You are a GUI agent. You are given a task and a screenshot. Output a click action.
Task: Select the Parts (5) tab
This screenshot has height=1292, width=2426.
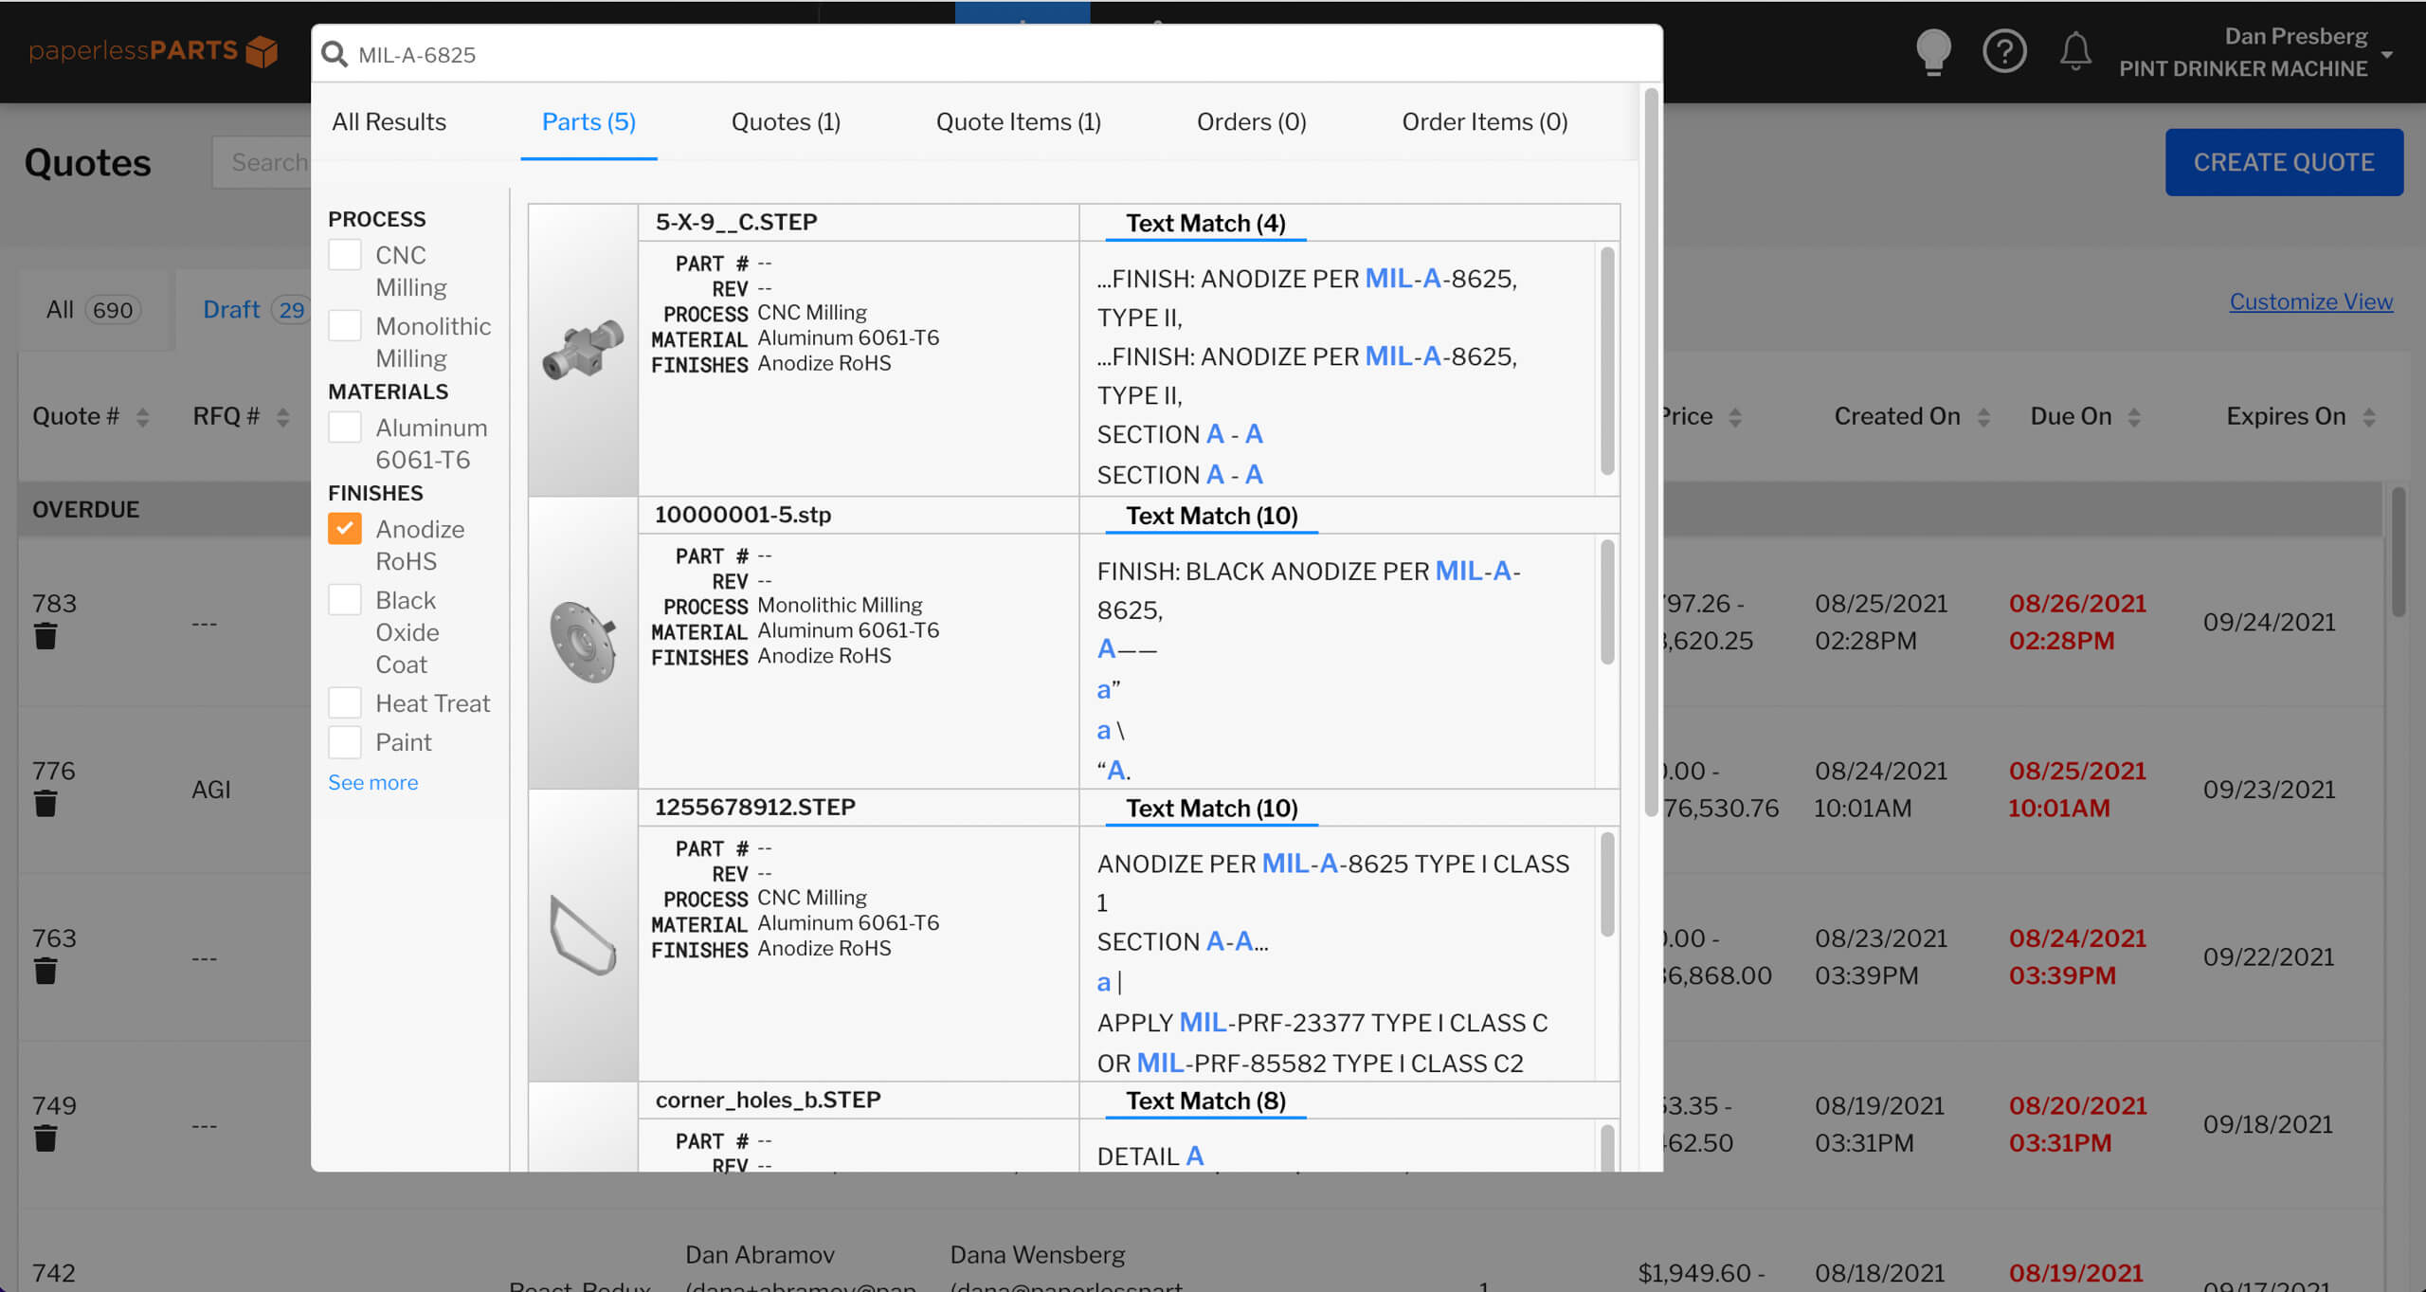588,122
